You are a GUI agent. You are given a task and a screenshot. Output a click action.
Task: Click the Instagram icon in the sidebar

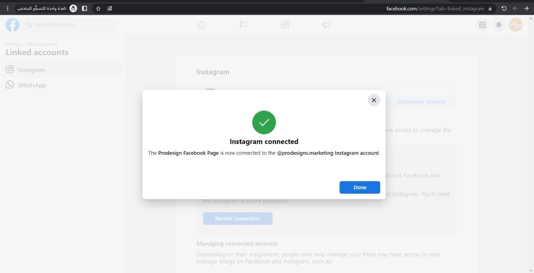[x=10, y=69]
